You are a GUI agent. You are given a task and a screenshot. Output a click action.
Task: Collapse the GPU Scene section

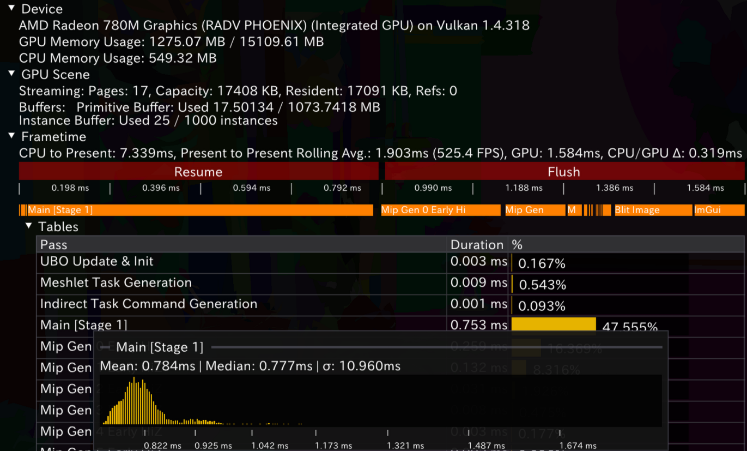click(11, 74)
